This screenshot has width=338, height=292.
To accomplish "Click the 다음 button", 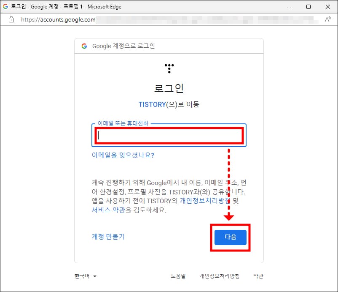I will pos(230,237).
